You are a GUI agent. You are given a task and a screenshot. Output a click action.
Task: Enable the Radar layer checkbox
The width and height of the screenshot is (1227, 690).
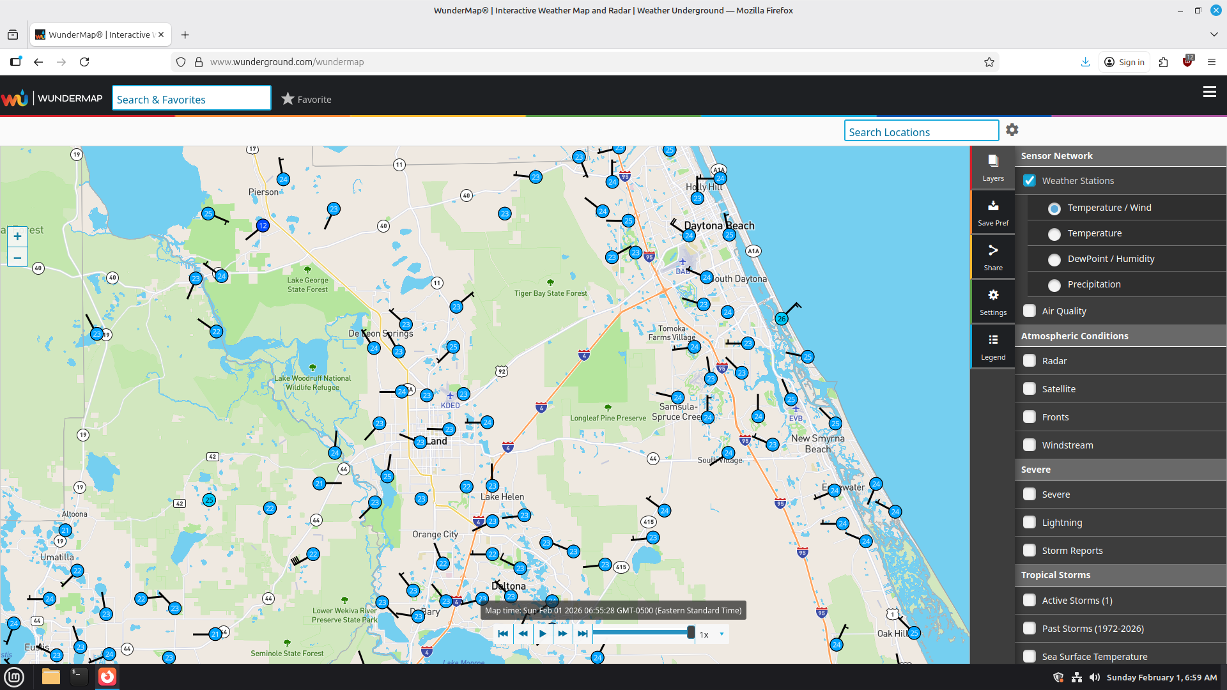tap(1030, 360)
